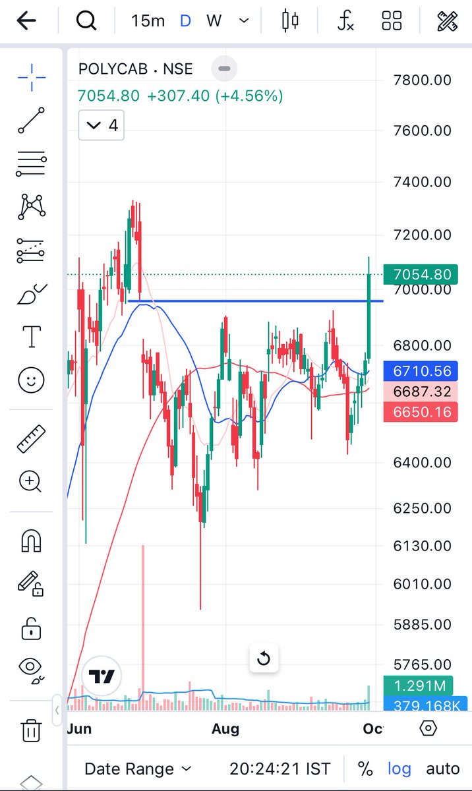This screenshot has height=791, width=472.
Task: Open the TradingView logo
Action: pyautogui.click(x=103, y=677)
